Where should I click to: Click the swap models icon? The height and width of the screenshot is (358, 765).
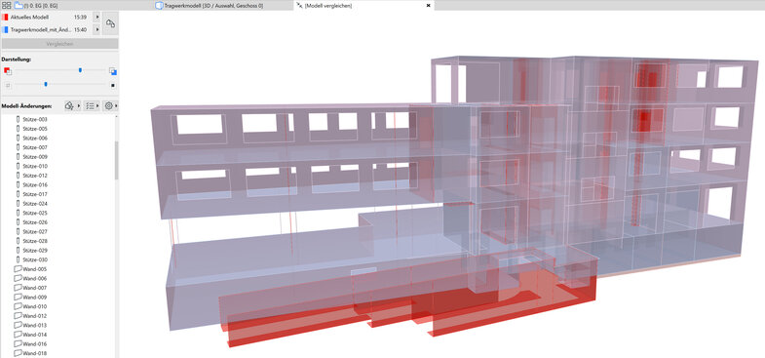click(x=110, y=23)
